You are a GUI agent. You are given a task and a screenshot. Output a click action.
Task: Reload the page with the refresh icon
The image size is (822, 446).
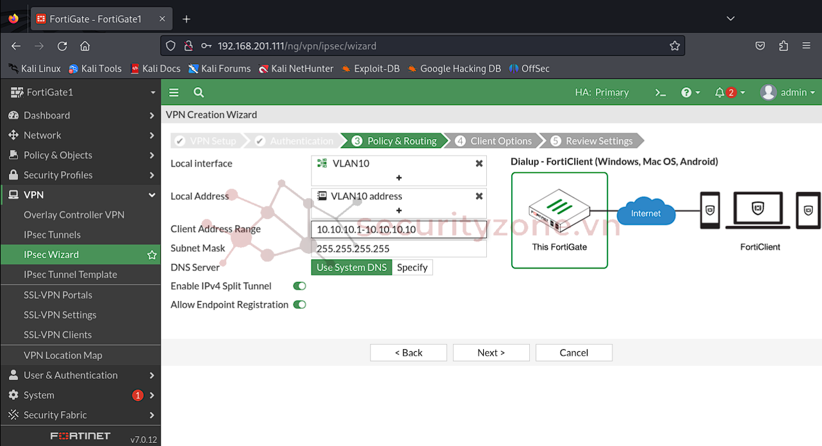[x=62, y=46]
